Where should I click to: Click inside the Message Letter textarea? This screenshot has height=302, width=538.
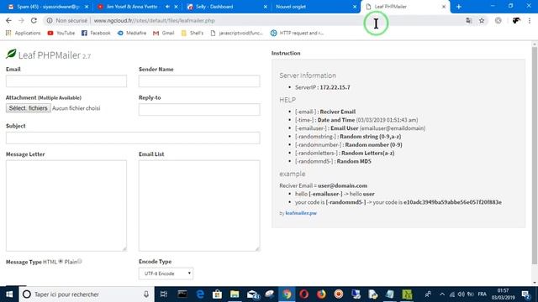click(x=66, y=206)
